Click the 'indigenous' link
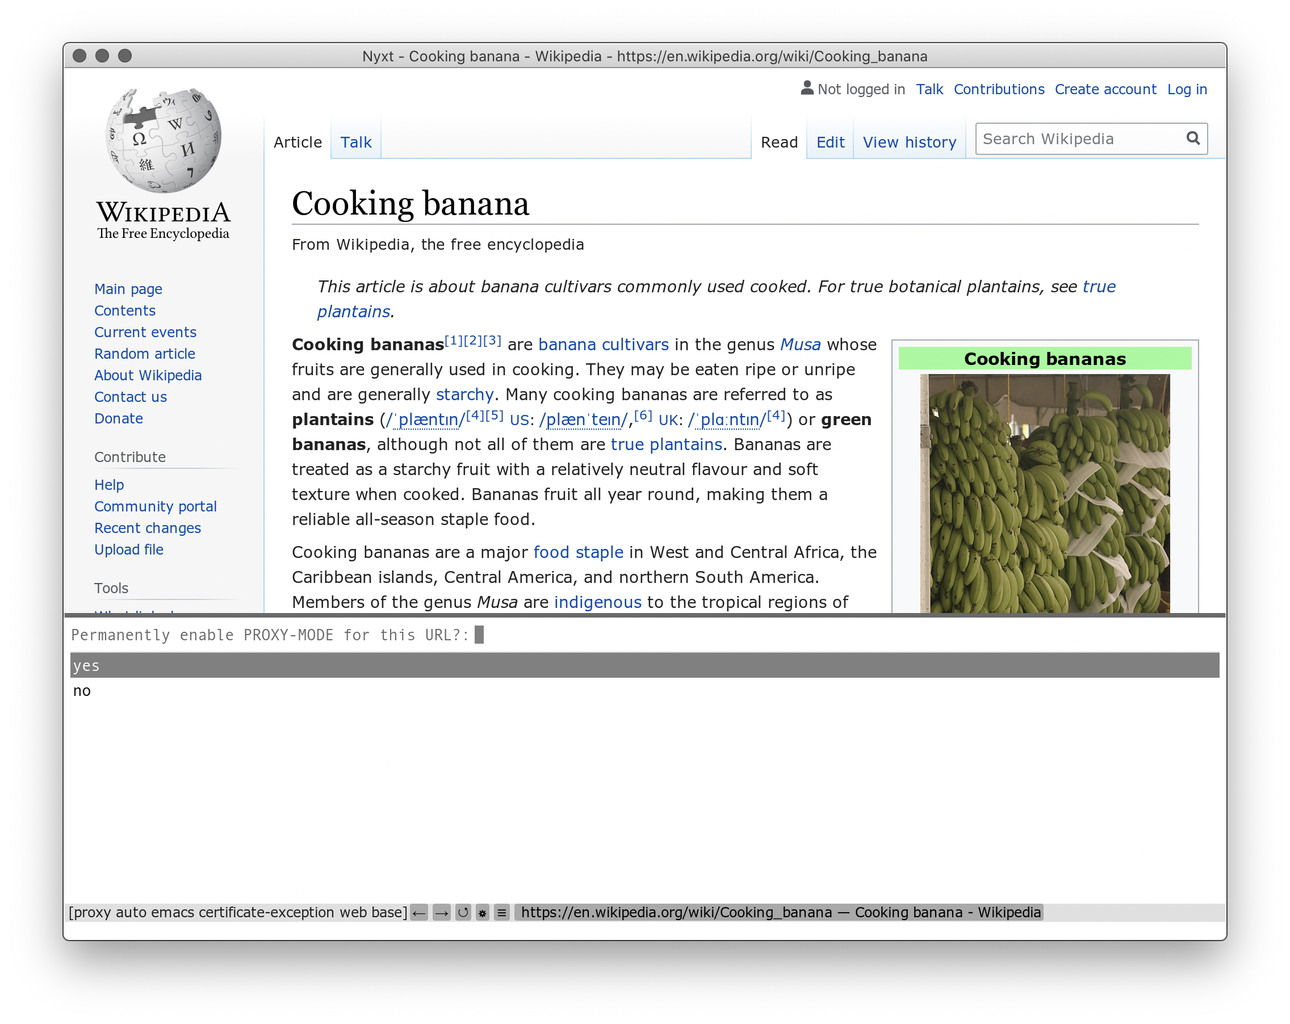The width and height of the screenshot is (1290, 1024). point(597,602)
